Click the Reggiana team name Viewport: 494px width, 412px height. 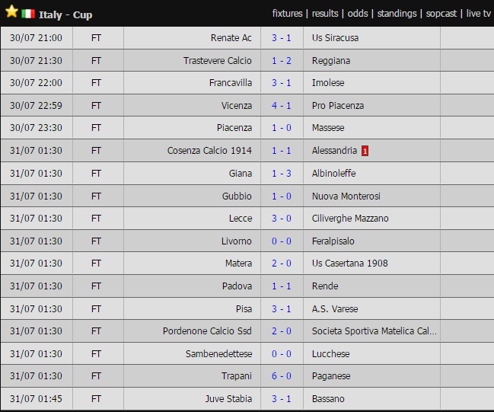point(331,61)
